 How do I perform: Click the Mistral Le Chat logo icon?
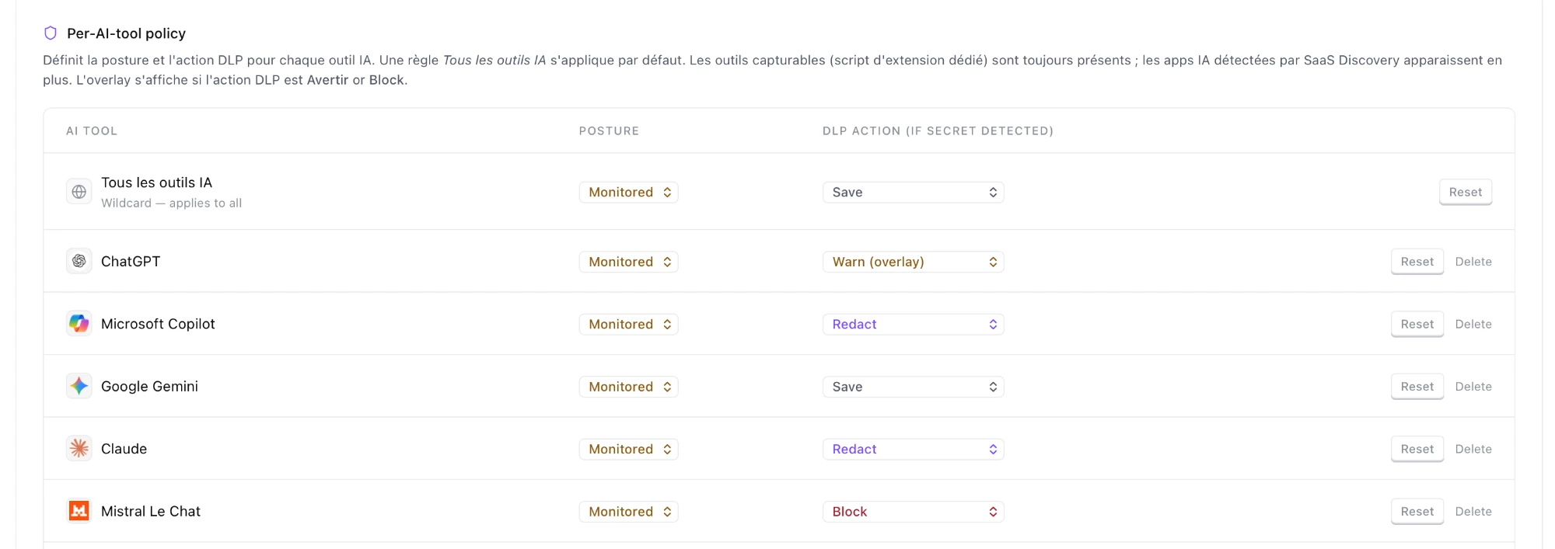(x=79, y=511)
